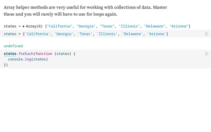211x132 pixels.
Task: Click "California" in the array output
Action: pos(60,26)
